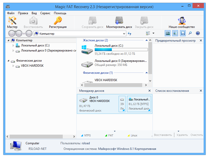The width and height of the screenshot is (211, 161).
Task: Launch the Мастер wizard icon
Action: pos(12,23)
